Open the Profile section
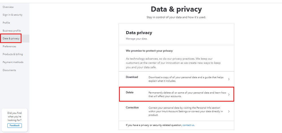282x133 pixels. [x=6, y=23]
